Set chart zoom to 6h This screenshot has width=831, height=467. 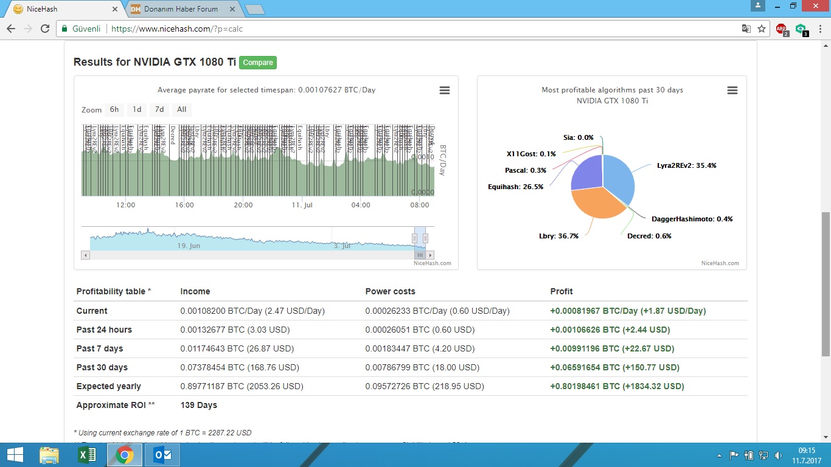click(x=114, y=109)
